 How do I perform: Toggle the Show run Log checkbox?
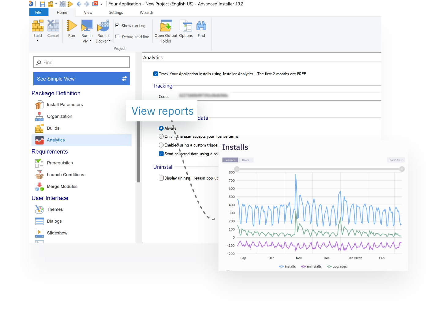(117, 25)
